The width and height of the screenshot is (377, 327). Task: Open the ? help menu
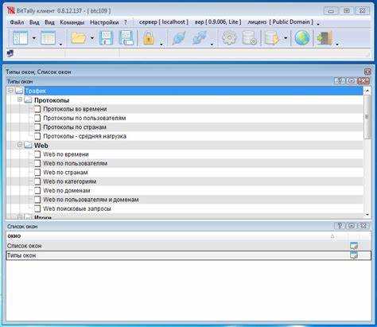[126, 22]
